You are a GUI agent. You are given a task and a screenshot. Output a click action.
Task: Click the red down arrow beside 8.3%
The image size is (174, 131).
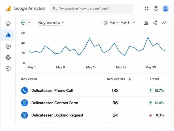coord(151,115)
